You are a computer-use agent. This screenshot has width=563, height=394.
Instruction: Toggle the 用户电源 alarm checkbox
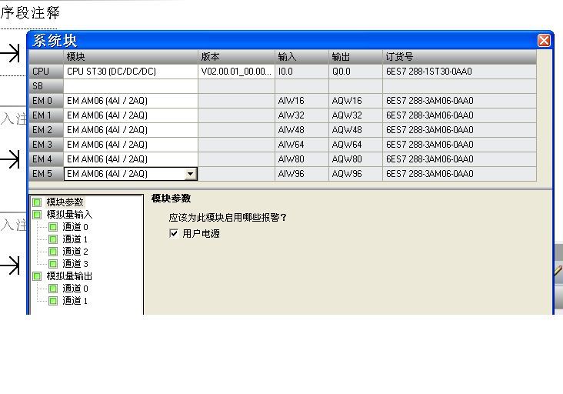[x=174, y=233]
